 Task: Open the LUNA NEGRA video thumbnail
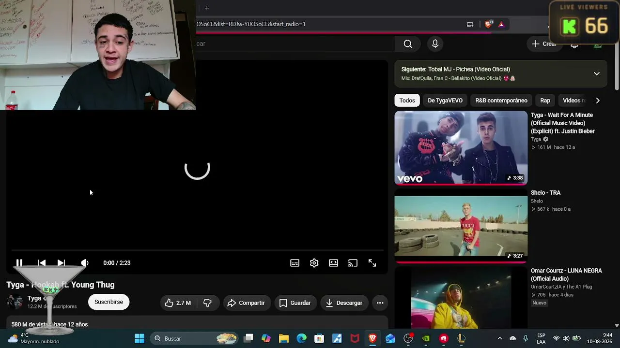(461, 297)
